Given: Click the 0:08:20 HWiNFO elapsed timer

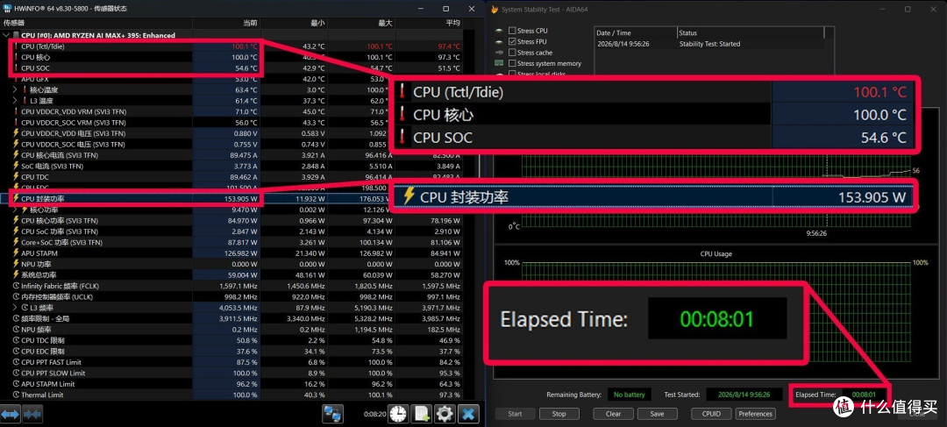Looking at the screenshot, I should click(374, 415).
